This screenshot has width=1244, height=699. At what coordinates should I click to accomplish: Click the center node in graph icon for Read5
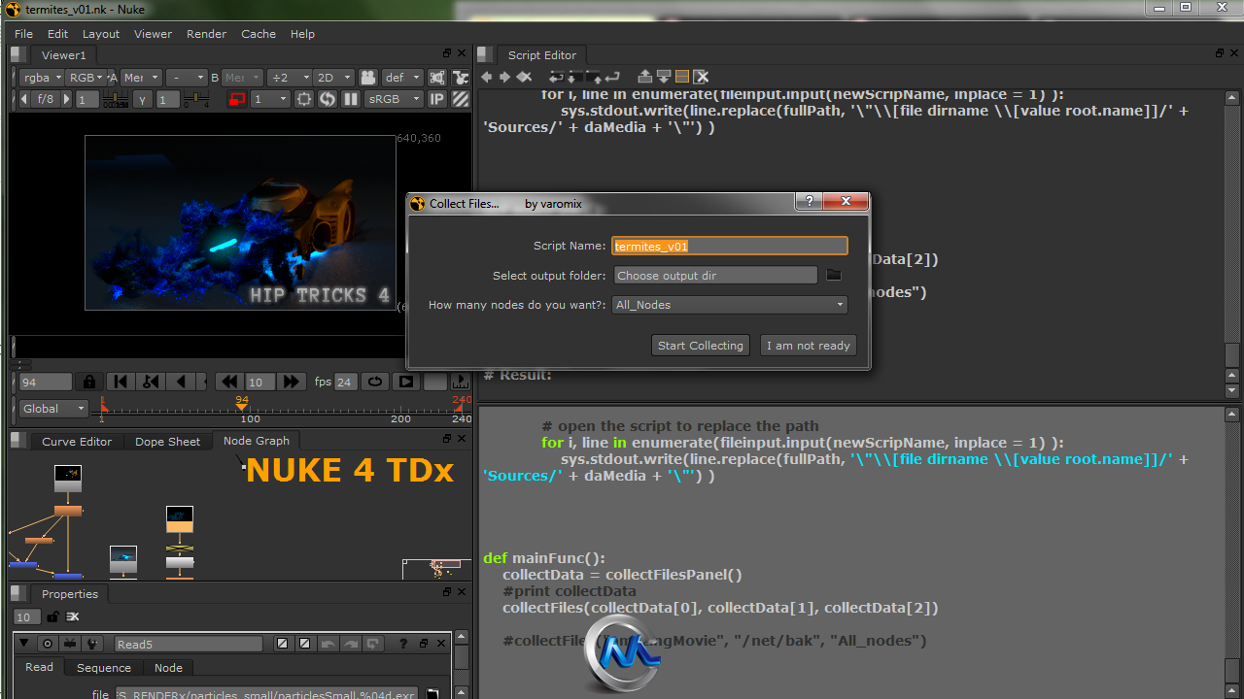click(48, 644)
